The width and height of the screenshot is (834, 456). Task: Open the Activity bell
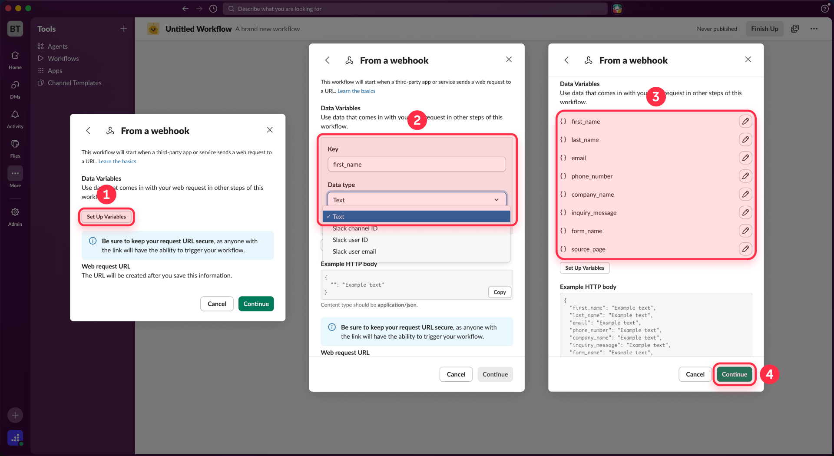tap(15, 119)
